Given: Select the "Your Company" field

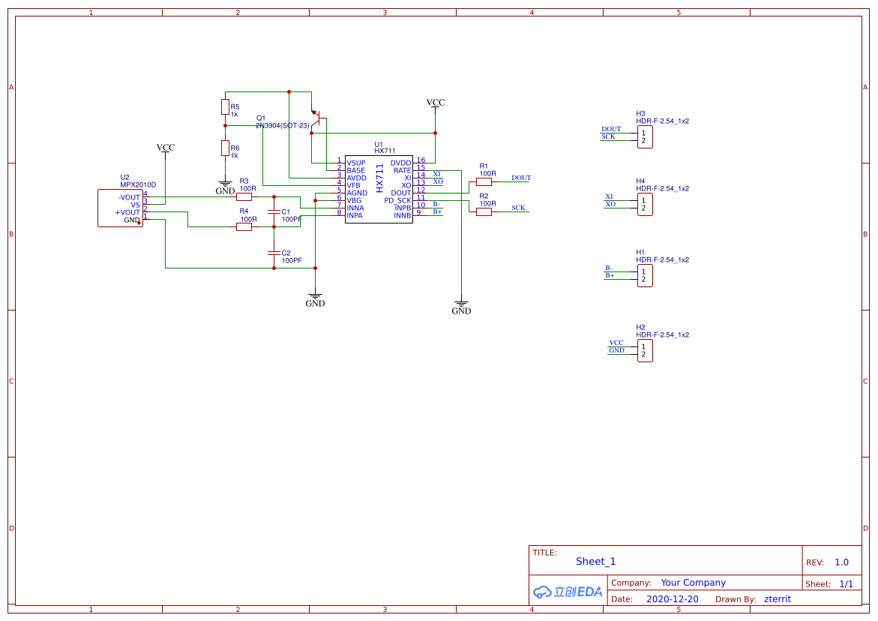Looking at the screenshot, I should [x=693, y=583].
